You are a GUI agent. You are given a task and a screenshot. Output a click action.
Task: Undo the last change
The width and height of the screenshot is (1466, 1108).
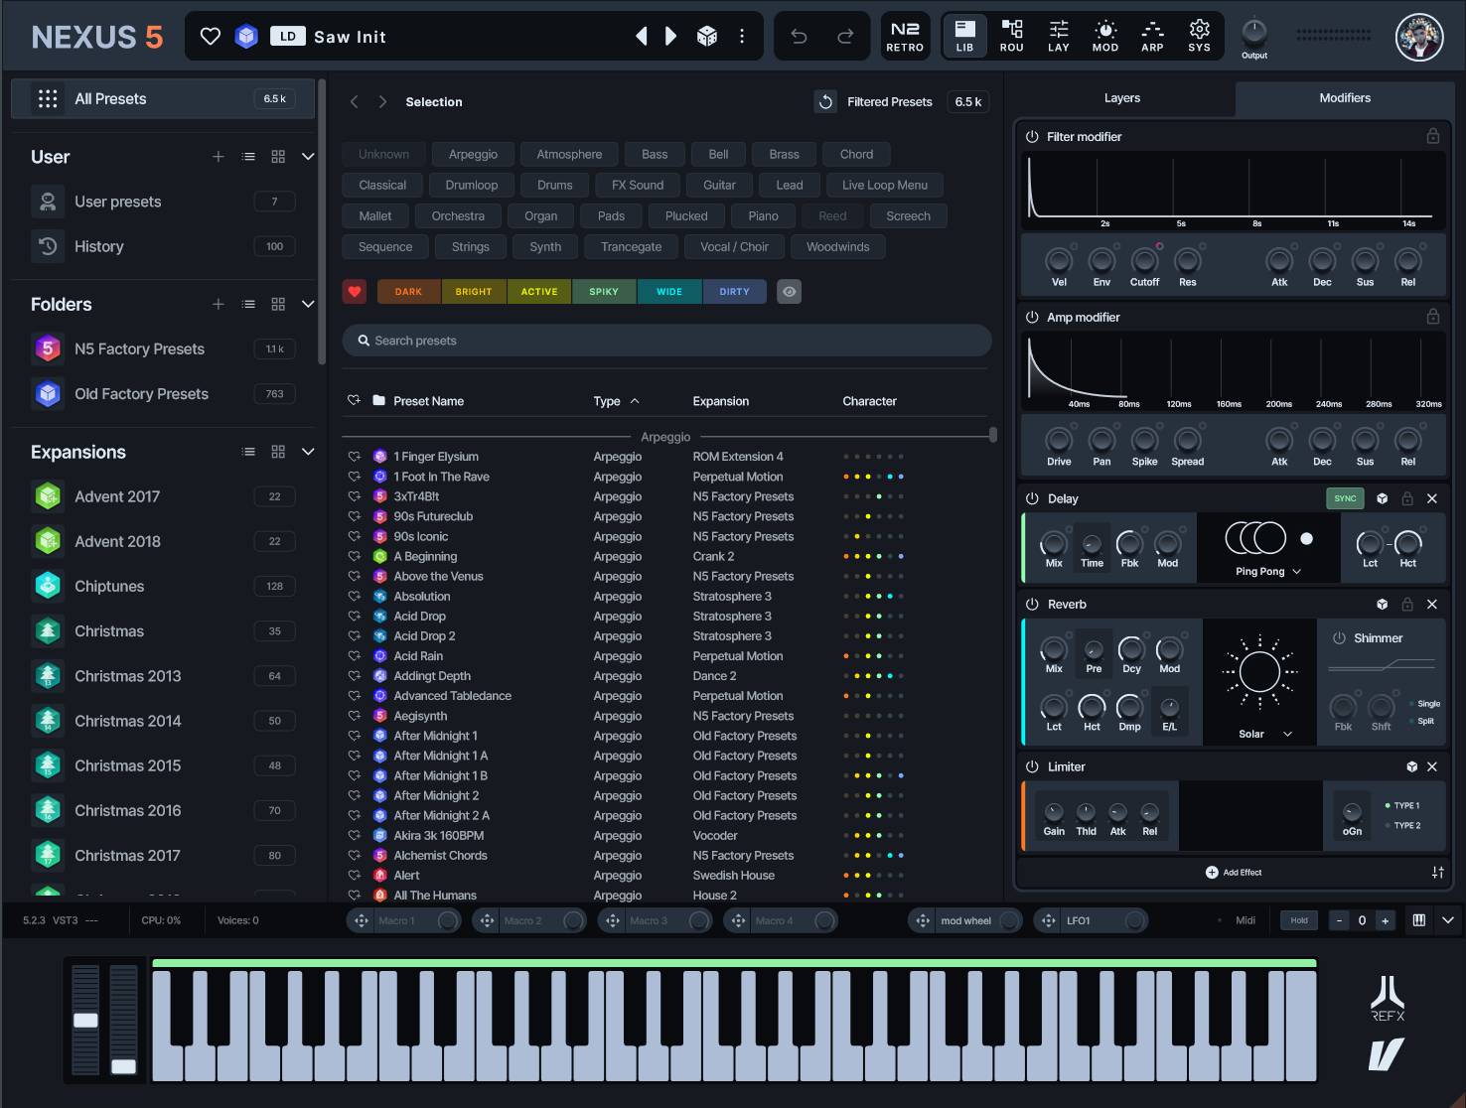coord(799,37)
